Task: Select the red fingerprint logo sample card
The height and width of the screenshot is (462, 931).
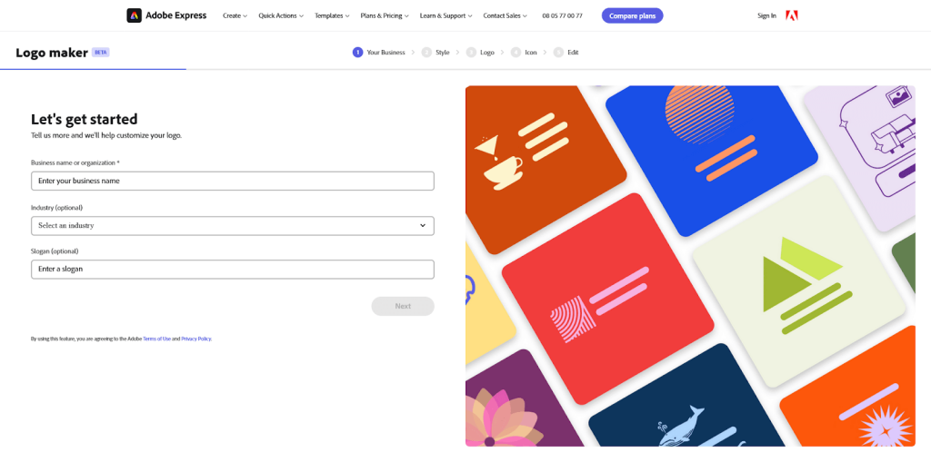Action: (607, 299)
